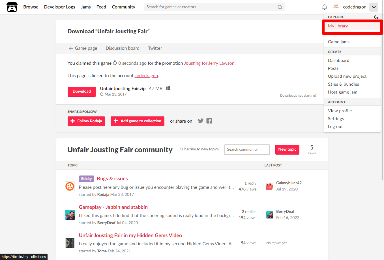The height and width of the screenshot is (260, 384).
Task: Collapse the account dropdown chevron
Action: [374, 7]
